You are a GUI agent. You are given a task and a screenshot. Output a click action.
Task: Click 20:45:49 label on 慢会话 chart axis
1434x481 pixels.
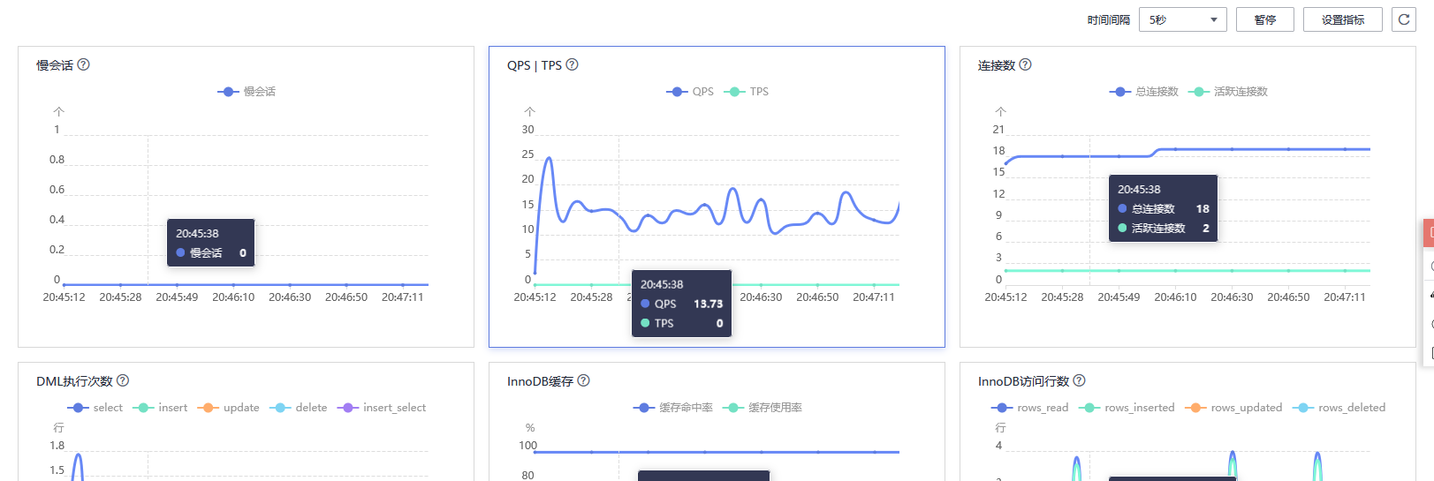(177, 297)
